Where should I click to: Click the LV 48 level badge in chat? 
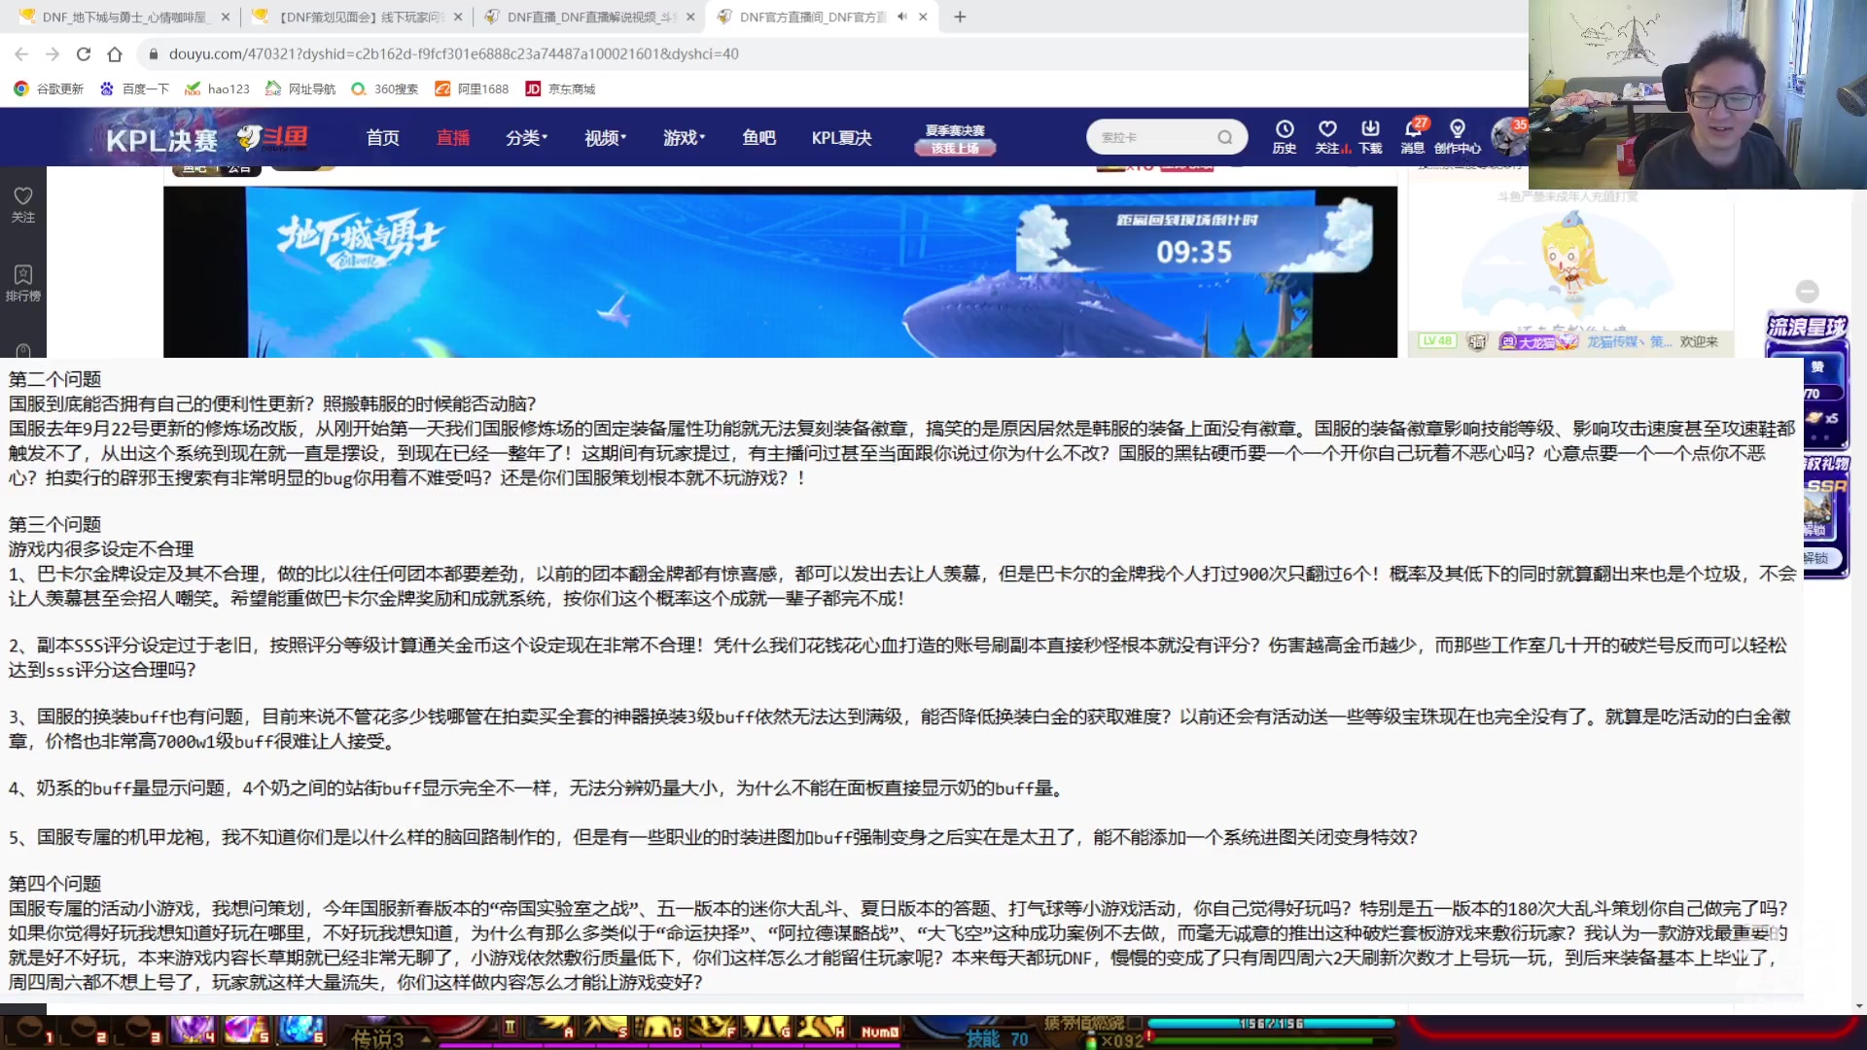click(1436, 341)
